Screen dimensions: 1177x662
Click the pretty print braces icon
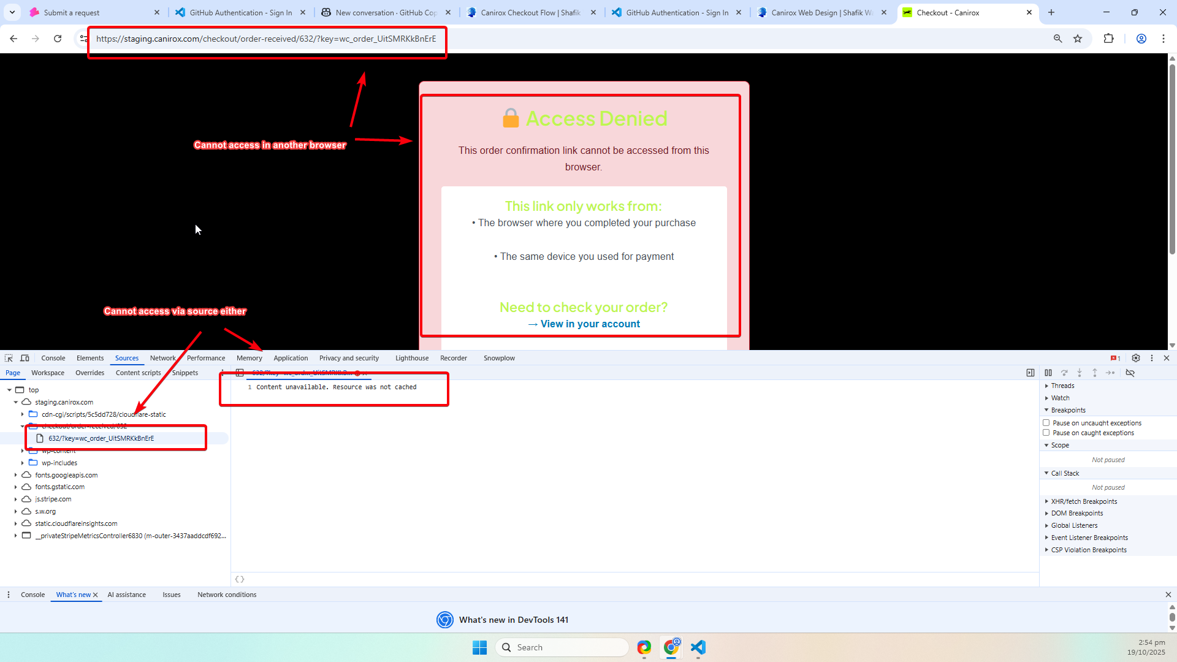tap(240, 579)
